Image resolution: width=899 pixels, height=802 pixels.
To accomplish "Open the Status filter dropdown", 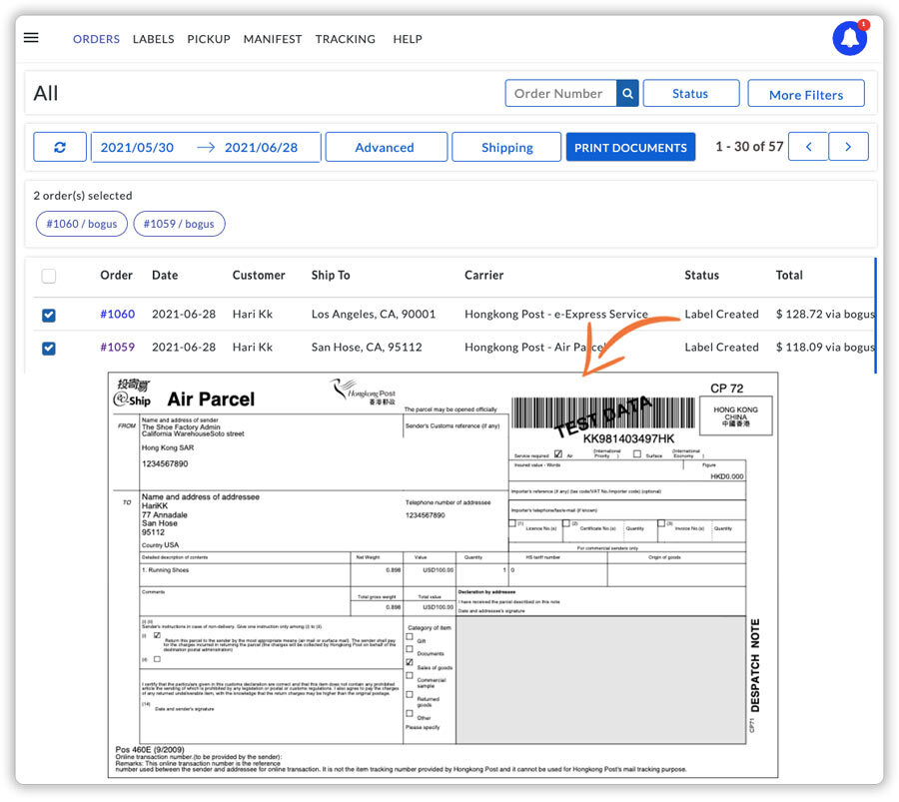I will click(690, 94).
